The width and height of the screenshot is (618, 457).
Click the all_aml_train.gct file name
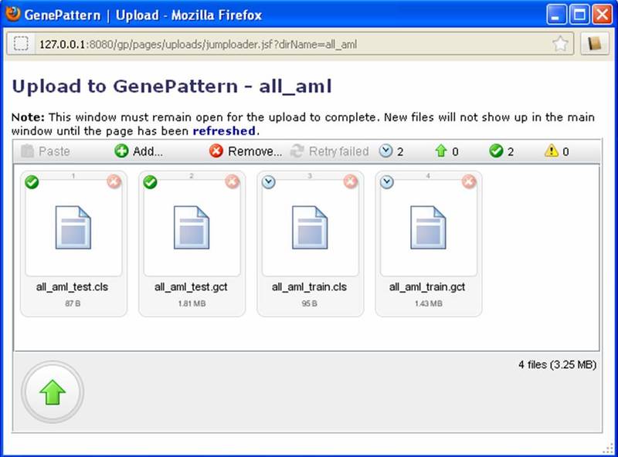[x=427, y=287]
